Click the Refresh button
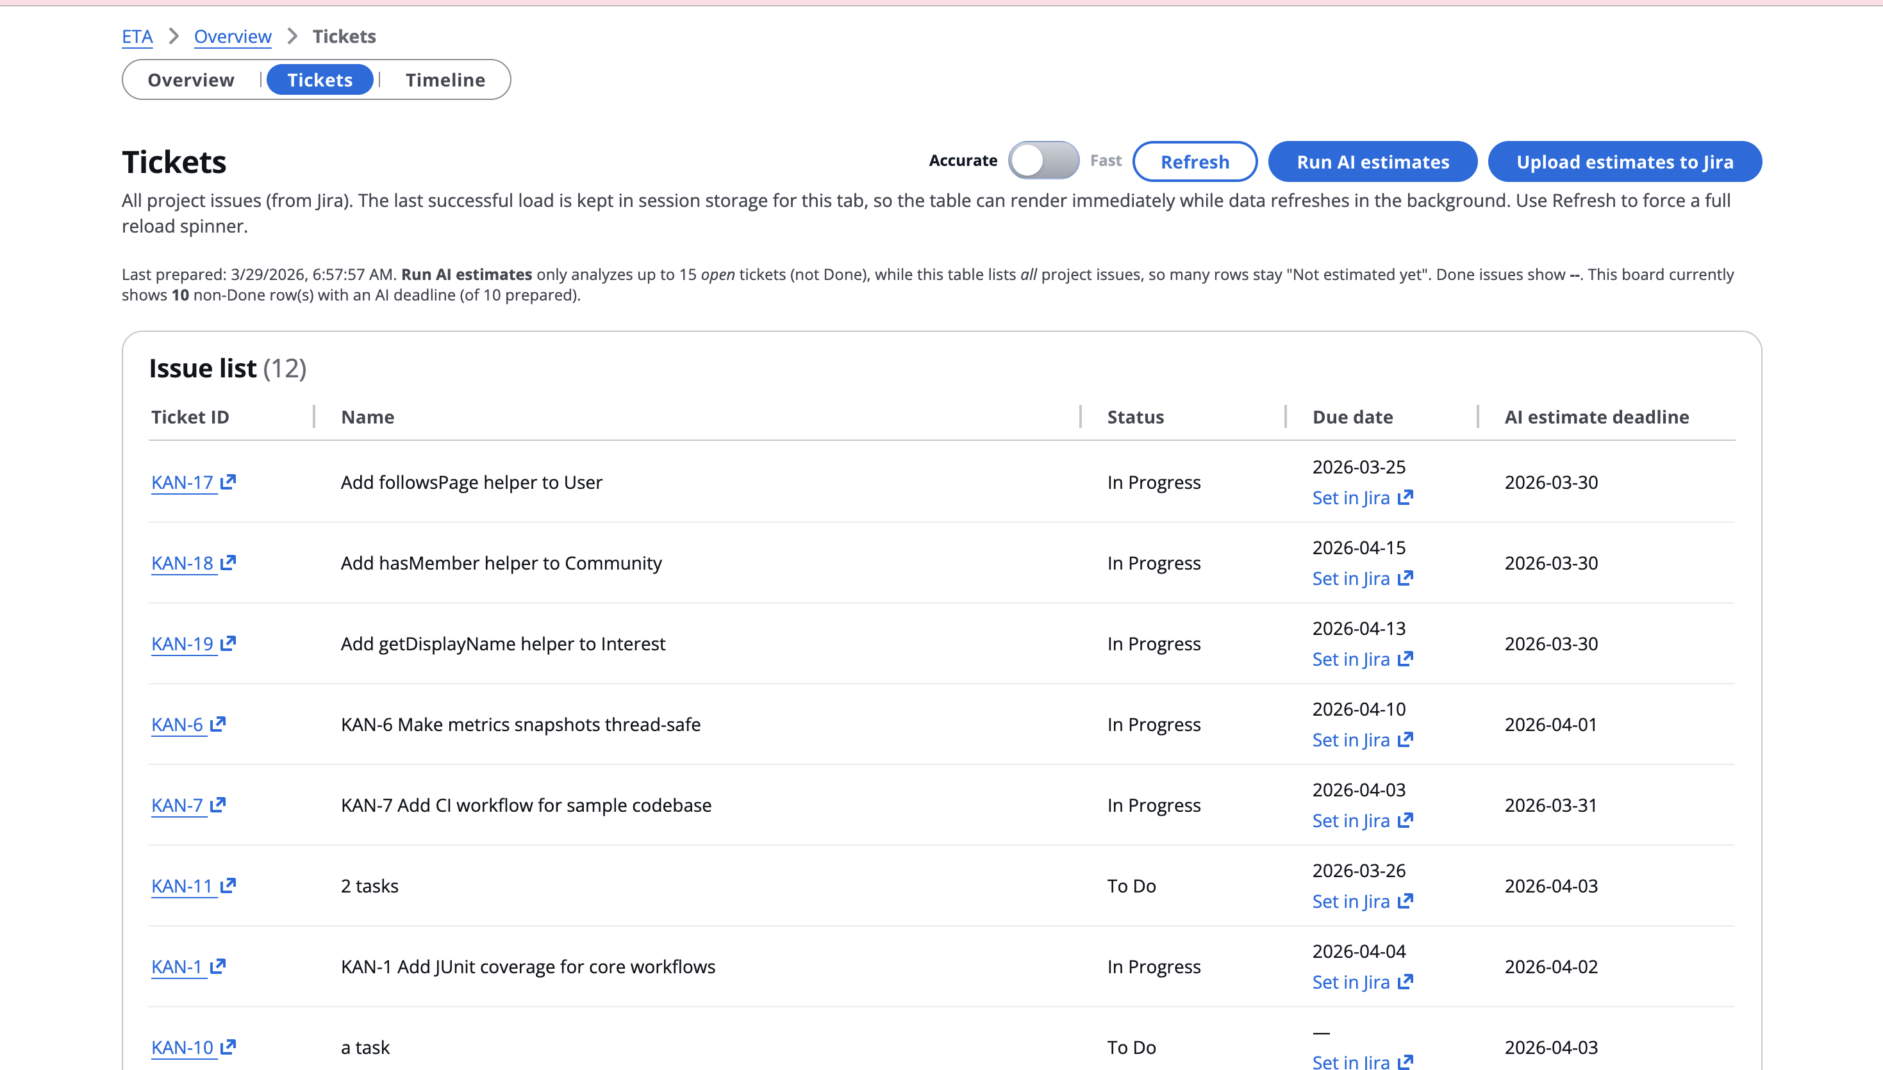The height and width of the screenshot is (1070, 1883). 1194,161
